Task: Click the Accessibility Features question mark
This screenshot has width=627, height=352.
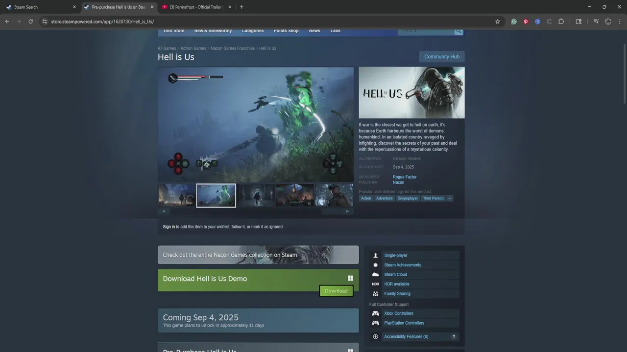Action: pos(454,337)
